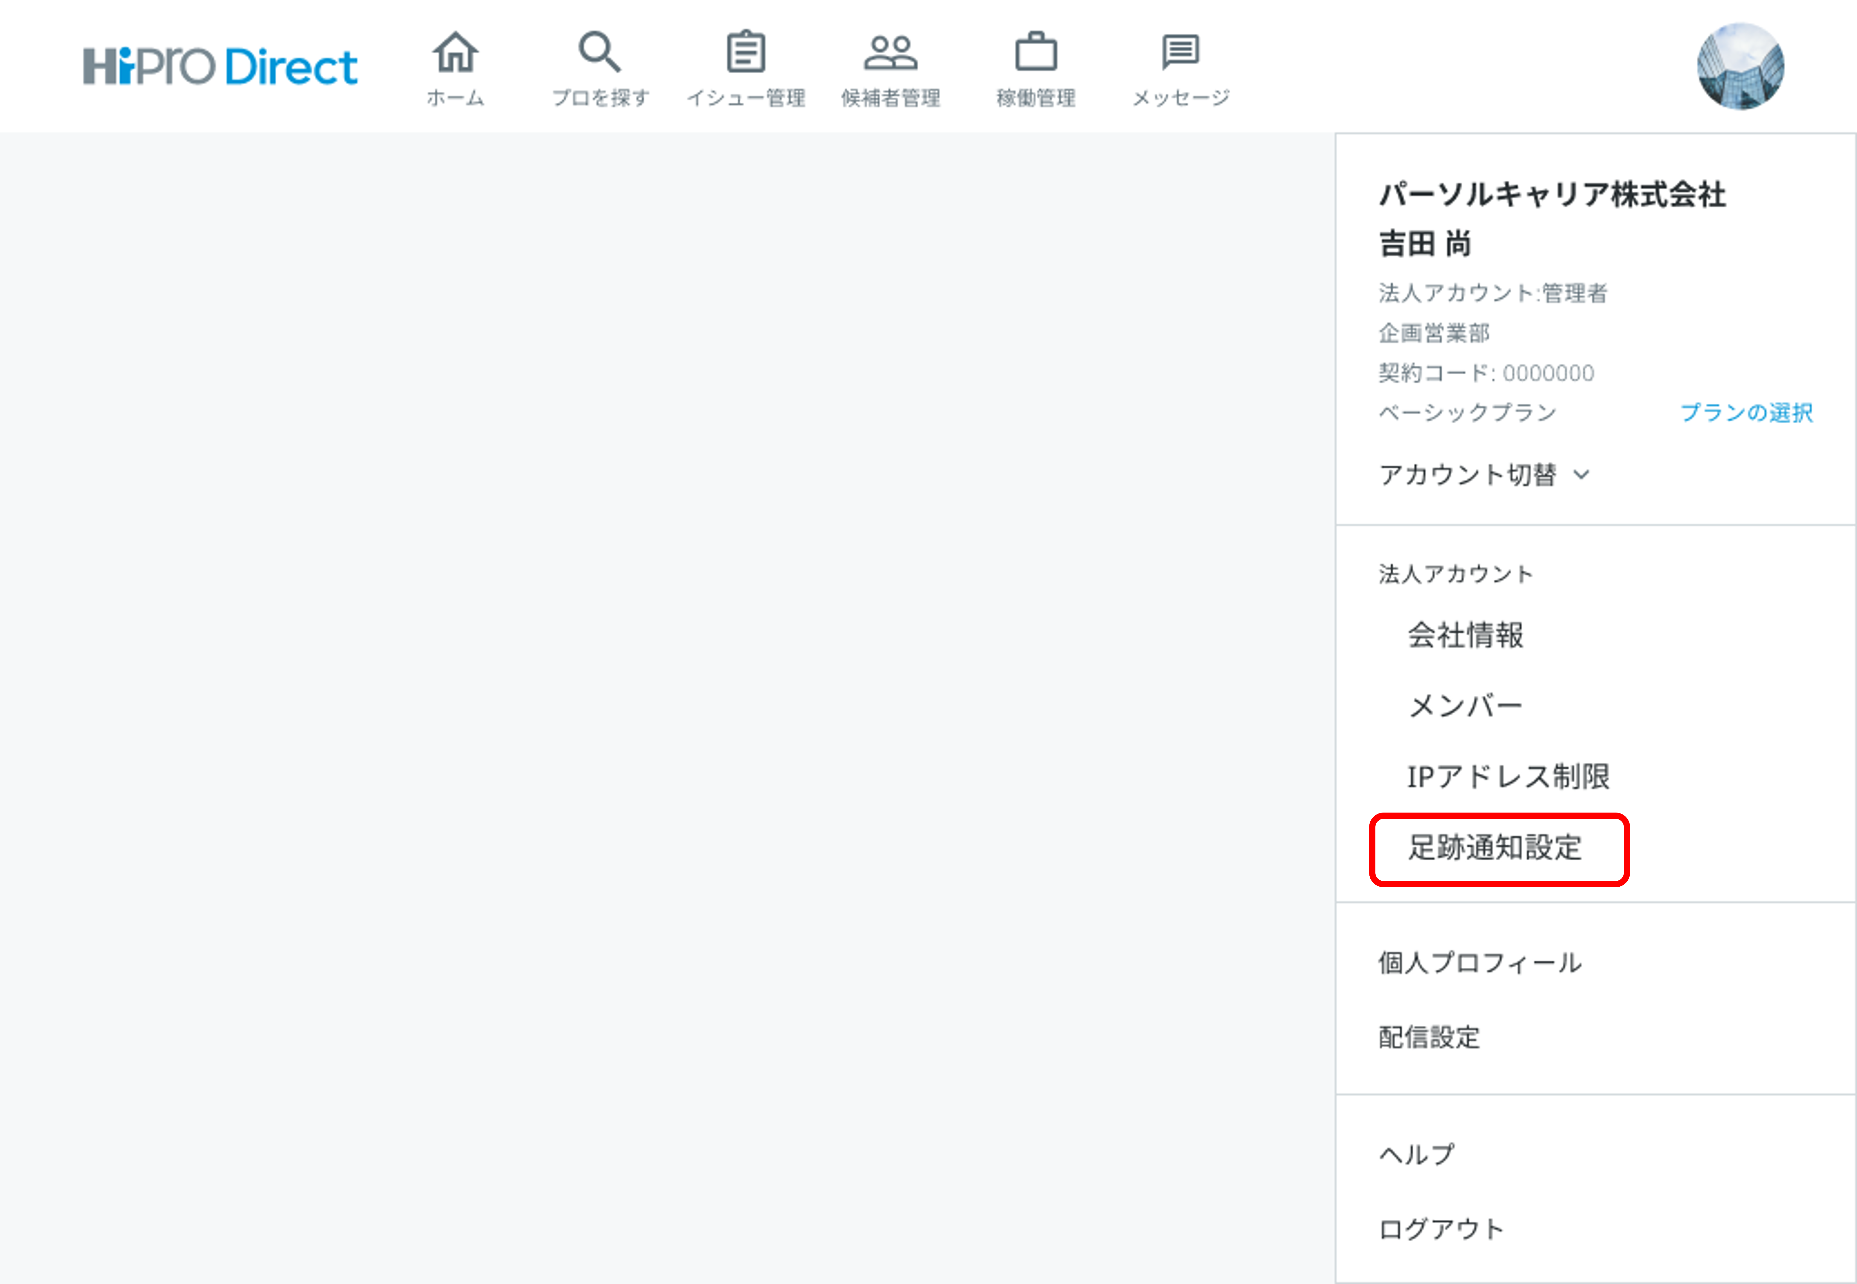
Task: Open イシュー管理 clipboard icon
Action: tap(746, 64)
